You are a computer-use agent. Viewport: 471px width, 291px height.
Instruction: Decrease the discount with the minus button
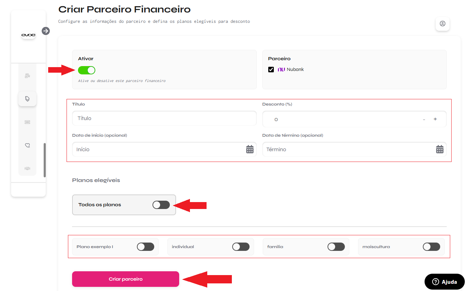[424, 119]
